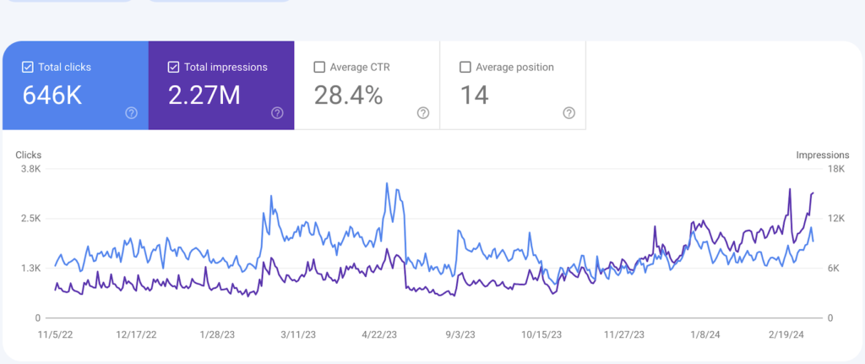This screenshot has width=865, height=364.
Task: Click the Impressions axis title
Action: [x=822, y=155]
